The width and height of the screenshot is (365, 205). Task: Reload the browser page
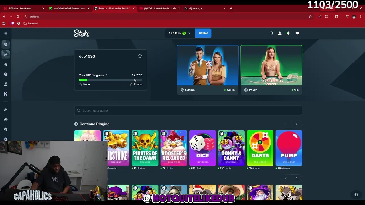point(18,17)
